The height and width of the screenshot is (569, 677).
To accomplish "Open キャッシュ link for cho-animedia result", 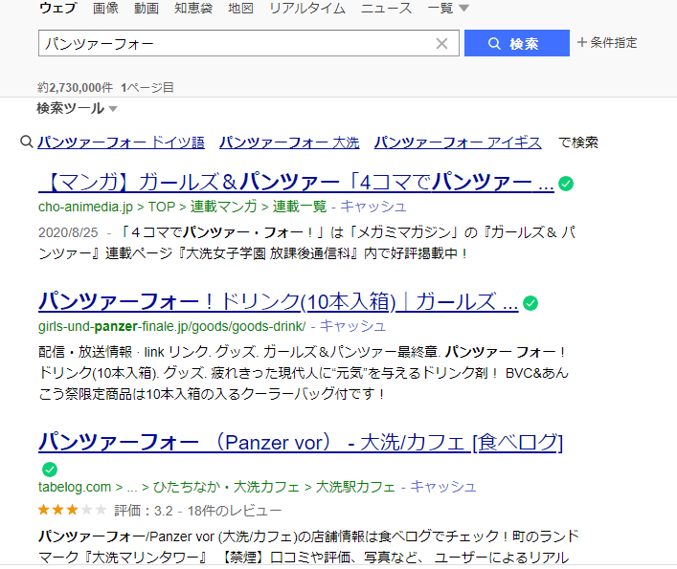I will (373, 207).
